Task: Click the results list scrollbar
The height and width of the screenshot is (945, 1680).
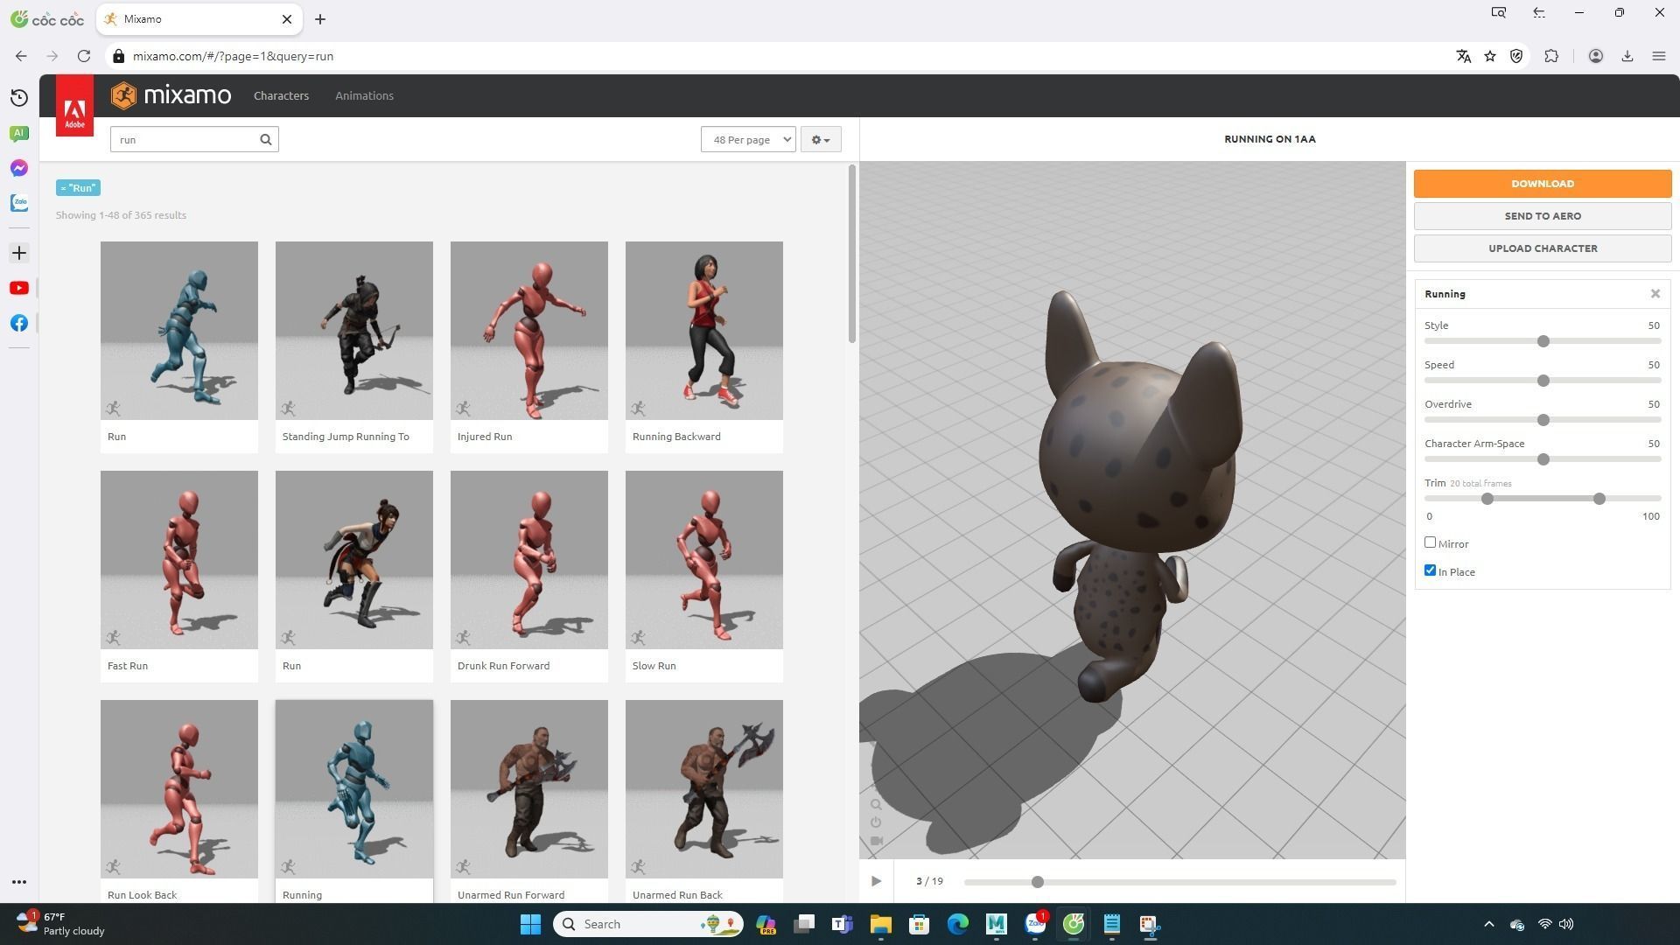Action: 851,254
